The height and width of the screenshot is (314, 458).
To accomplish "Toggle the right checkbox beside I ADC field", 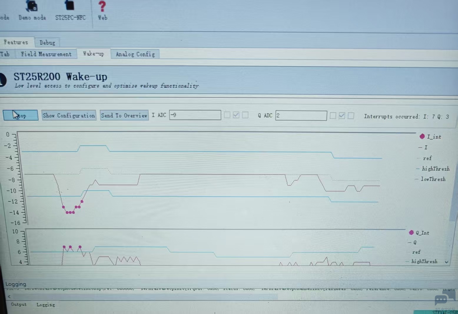I will click(245, 115).
